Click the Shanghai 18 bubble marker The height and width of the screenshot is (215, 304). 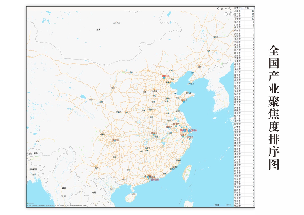coord(189,131)
